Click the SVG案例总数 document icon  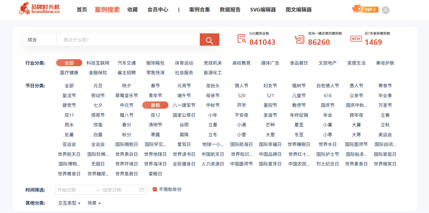point(242,39)
